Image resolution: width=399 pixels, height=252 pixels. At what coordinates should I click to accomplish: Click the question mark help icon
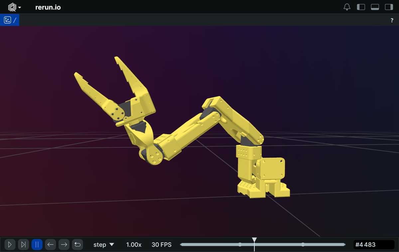(392, 20)
